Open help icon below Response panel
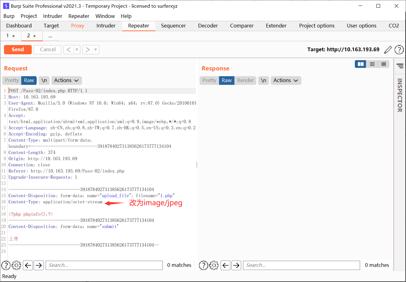The height and width of the screenshot is (282, 406). point(203,265)
